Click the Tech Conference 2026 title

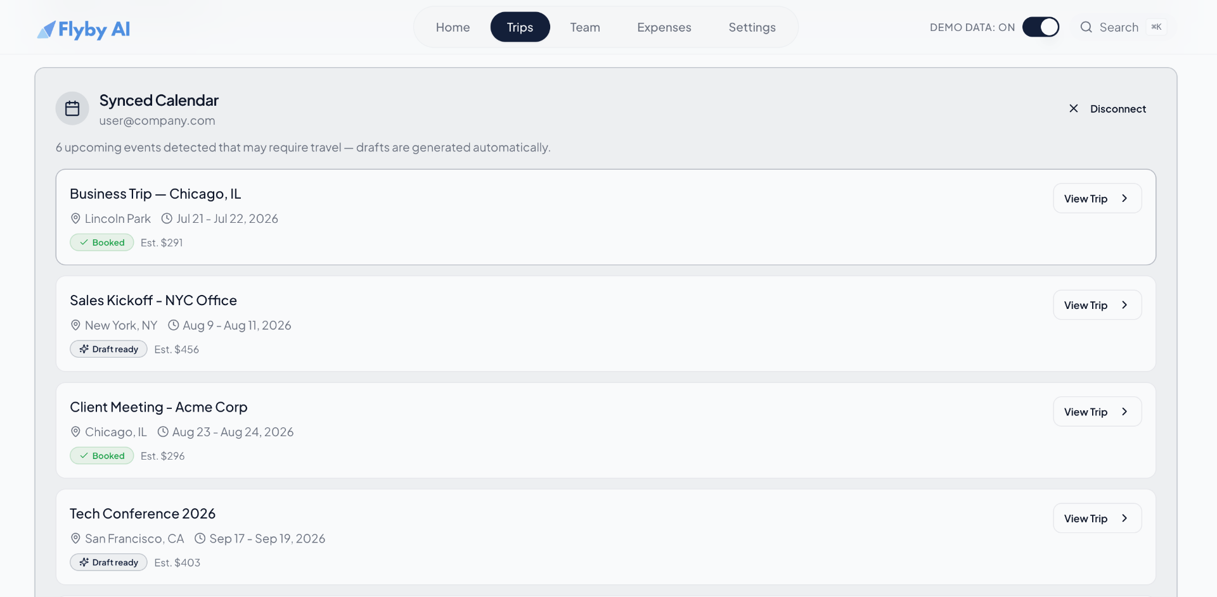pyautogui.click(x=143, y=514)
